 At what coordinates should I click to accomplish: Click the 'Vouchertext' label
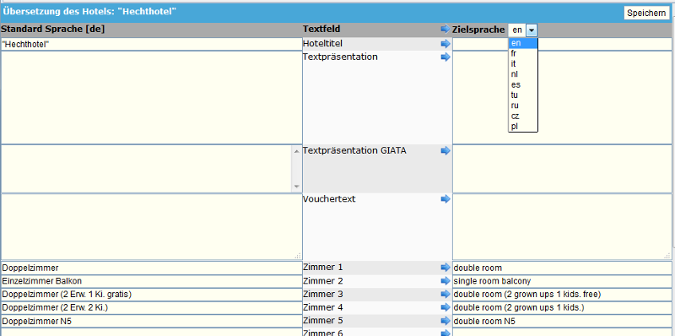pos(329,199)
